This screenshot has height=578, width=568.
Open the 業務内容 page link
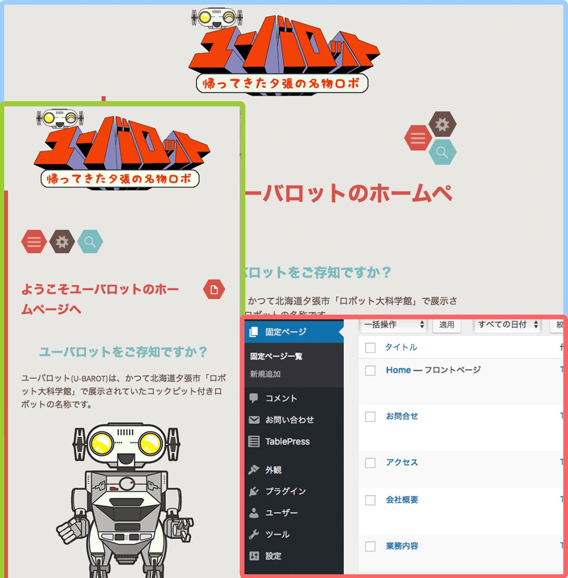(x=402, y=546)
